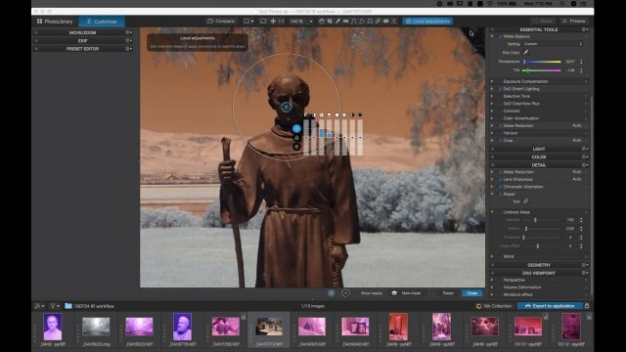Toggle the Local adjustments button
Image resolution: width=626 pixels, height=352 pixels.
pyautogui.click(x=427, y=22)
